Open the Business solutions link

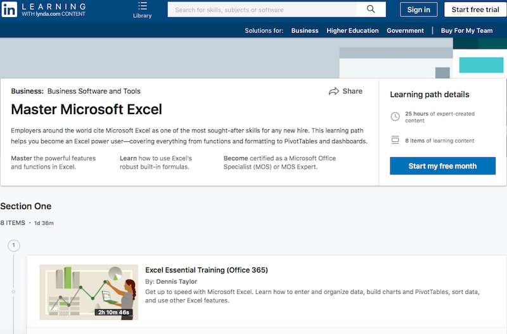coord(305,30)
